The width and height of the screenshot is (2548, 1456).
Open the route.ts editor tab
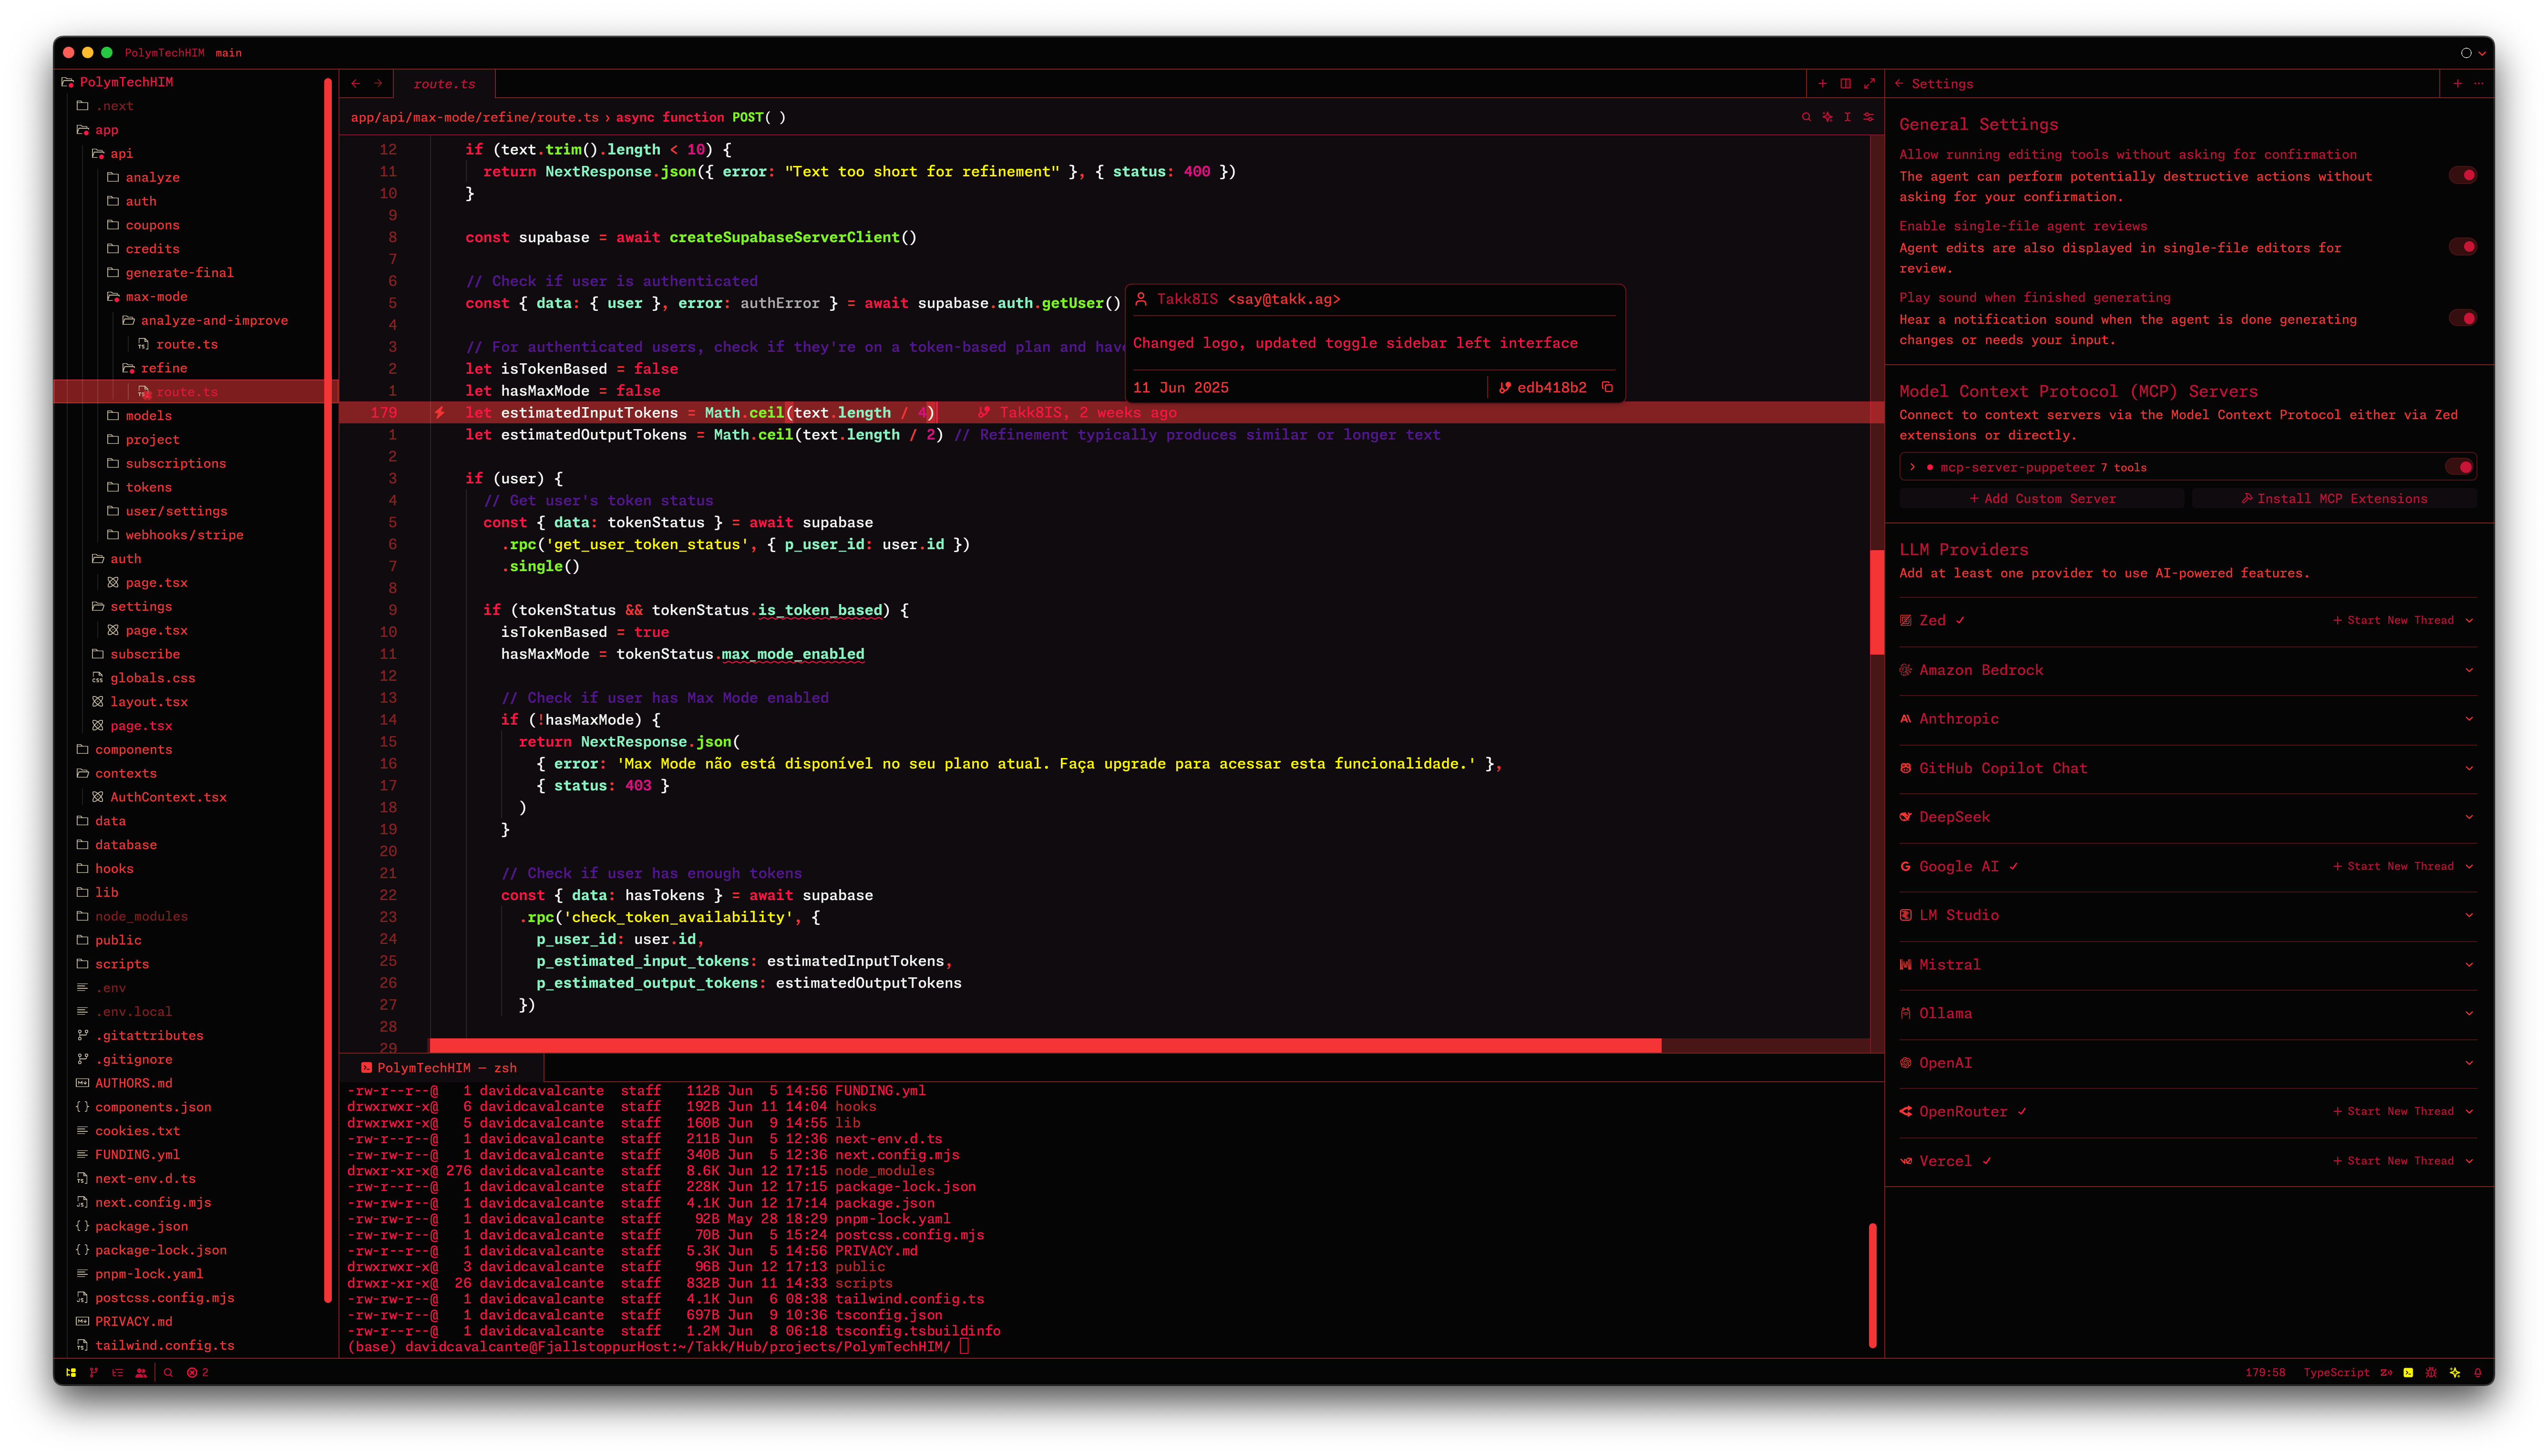pyautogui.click(x=445, y=84)
